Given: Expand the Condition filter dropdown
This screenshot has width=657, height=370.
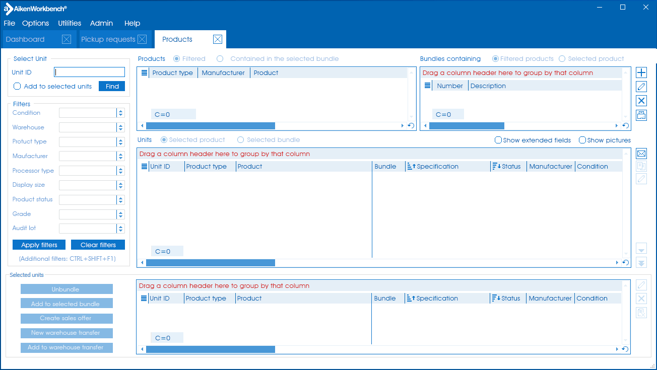Looking at the screenshot, I should click(x=120, y=113).
